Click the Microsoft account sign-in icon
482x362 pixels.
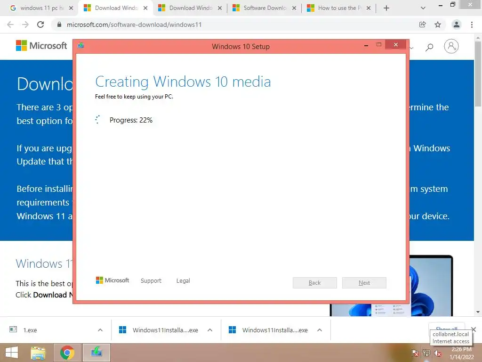click(x=451, y=47)
